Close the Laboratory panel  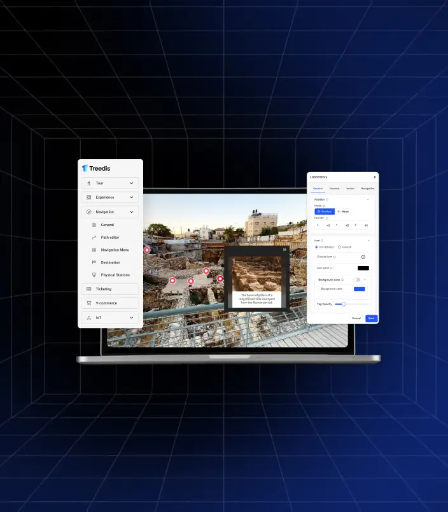click(375, 177)
